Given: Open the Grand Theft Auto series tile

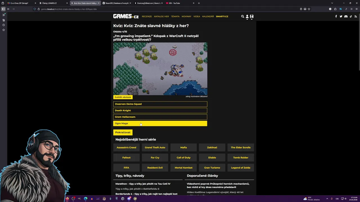Looking at the screenshot, I should tap(155, 148).
